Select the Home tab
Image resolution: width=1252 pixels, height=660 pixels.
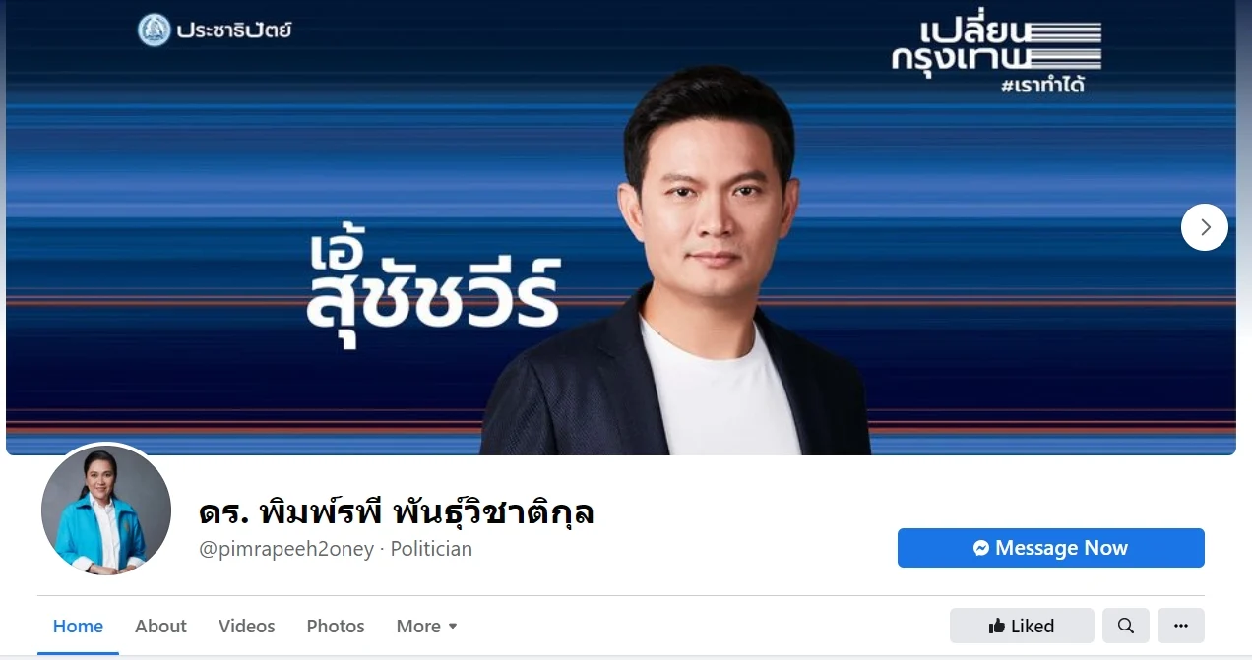pos(78,626)
